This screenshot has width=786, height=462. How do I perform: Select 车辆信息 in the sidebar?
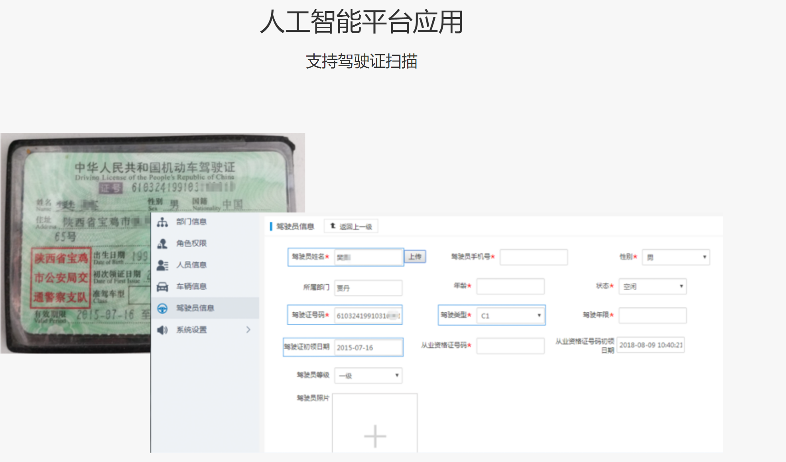191,287
